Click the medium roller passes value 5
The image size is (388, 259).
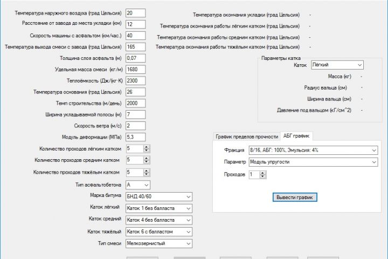pos(135,160)
